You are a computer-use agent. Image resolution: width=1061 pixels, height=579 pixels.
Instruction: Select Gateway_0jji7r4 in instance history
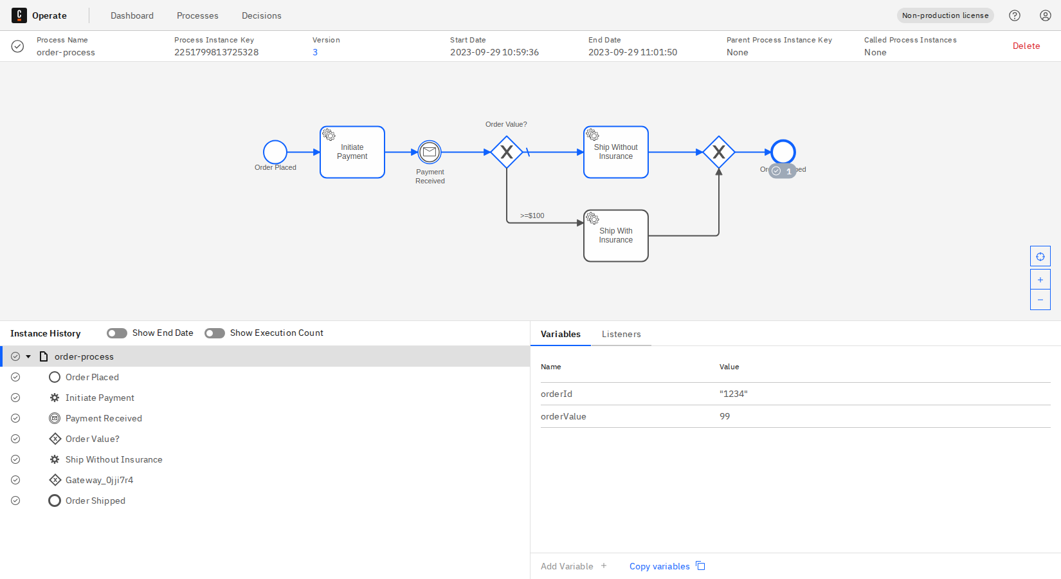pos(100,479)
